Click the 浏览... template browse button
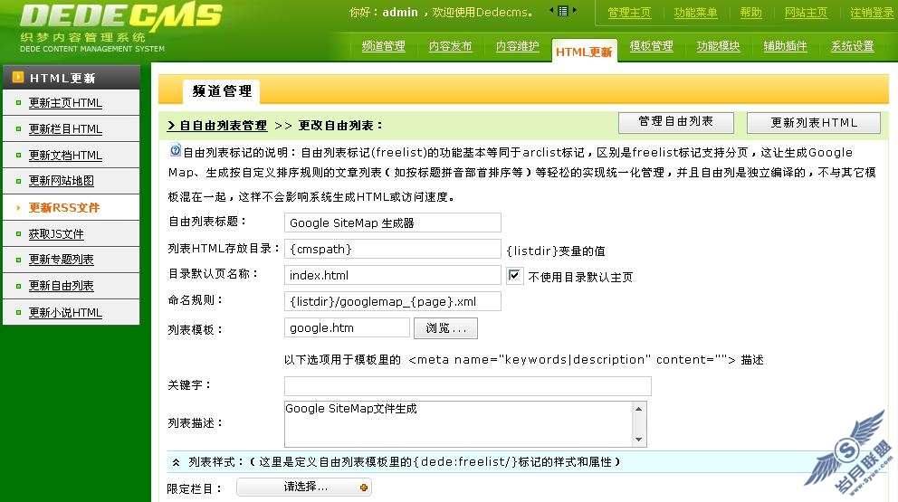The width and height of the screenshot is (898, 502). 445,328
